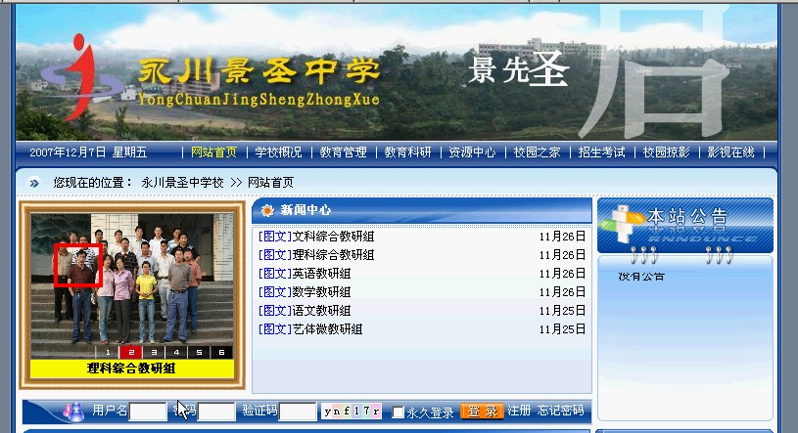The height and width of the screenshot is (433, 798).
Task: Select slide number 3 in photo slideshow
Action: click(x=154, y=352)
